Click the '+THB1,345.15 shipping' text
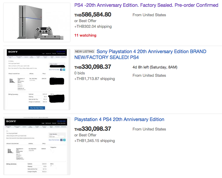 tap(94, 141)
